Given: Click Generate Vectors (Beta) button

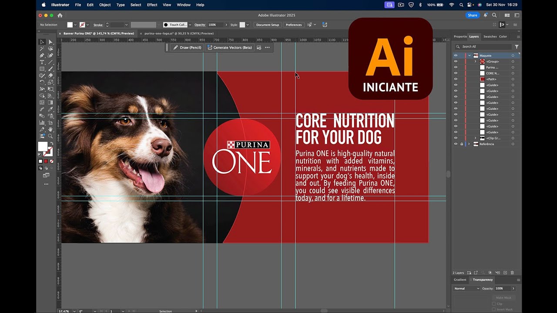Looking at the screenshot, I should (229, 47).
